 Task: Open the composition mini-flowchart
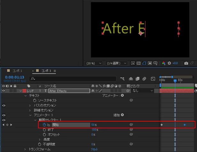[x=122, y=79]
